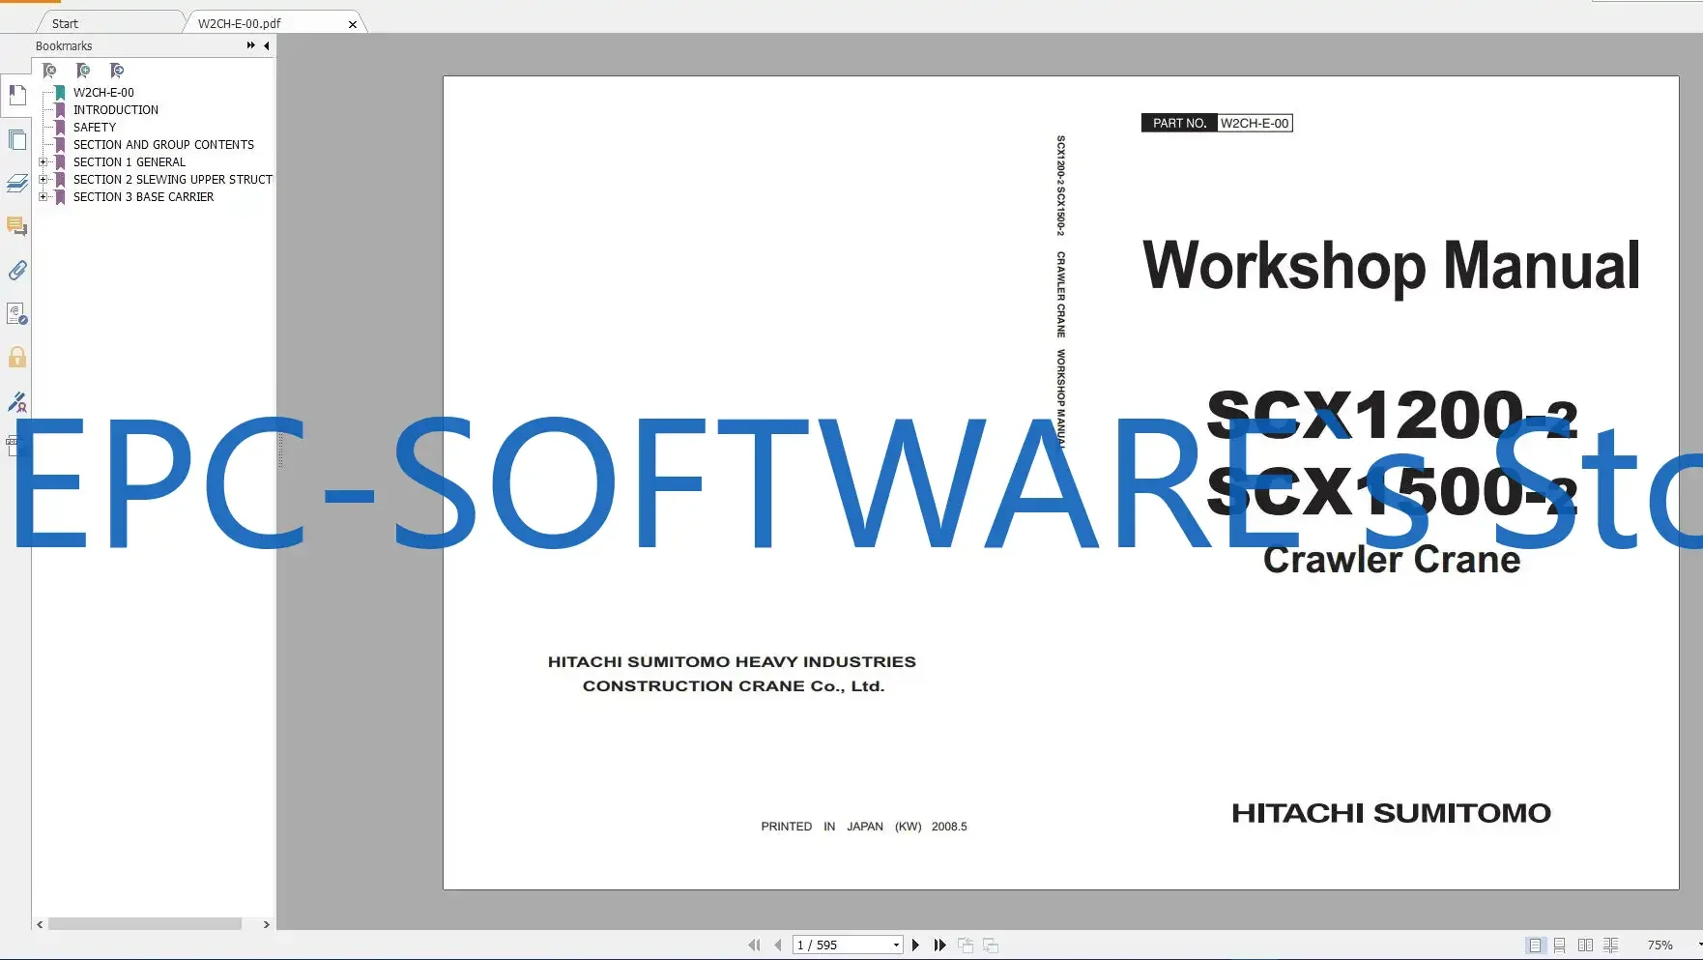This screenshot has width=1703, height=960.
Task: Click the bookmarks scroll left arrow
Action: (40, 924)
